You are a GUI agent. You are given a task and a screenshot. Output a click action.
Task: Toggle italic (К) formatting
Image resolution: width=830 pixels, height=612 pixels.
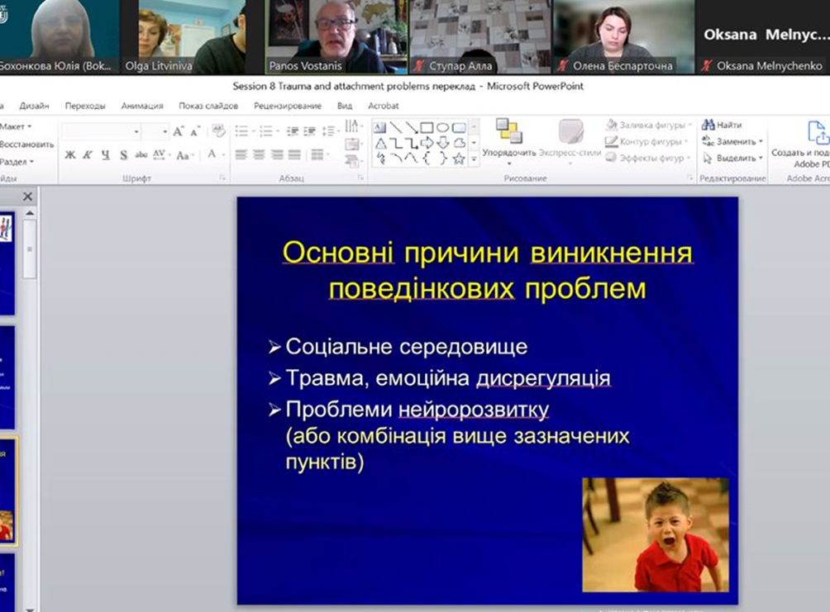[88, 155]
